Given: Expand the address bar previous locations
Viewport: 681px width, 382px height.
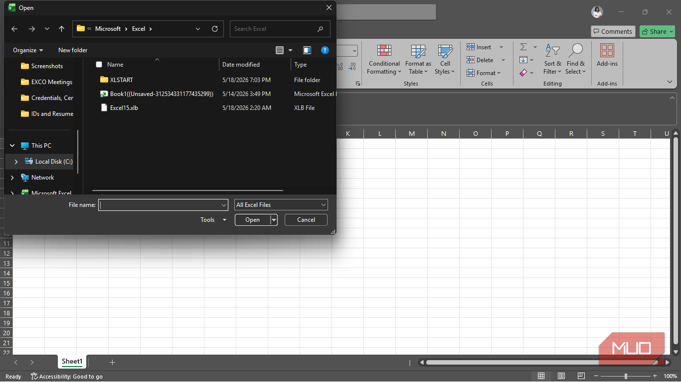Looking at the screenshot, I should pyautogui.click(x=198, y=29).
